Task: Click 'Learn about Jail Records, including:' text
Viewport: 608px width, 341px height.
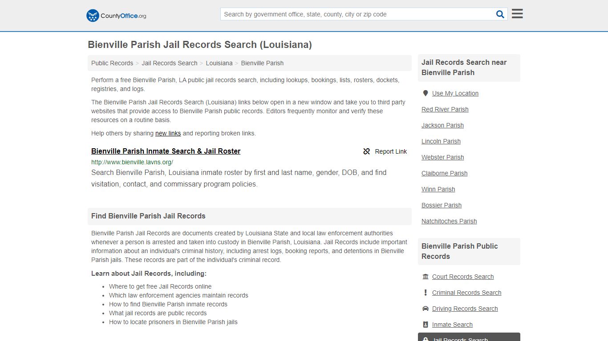Action: point(149,274)
